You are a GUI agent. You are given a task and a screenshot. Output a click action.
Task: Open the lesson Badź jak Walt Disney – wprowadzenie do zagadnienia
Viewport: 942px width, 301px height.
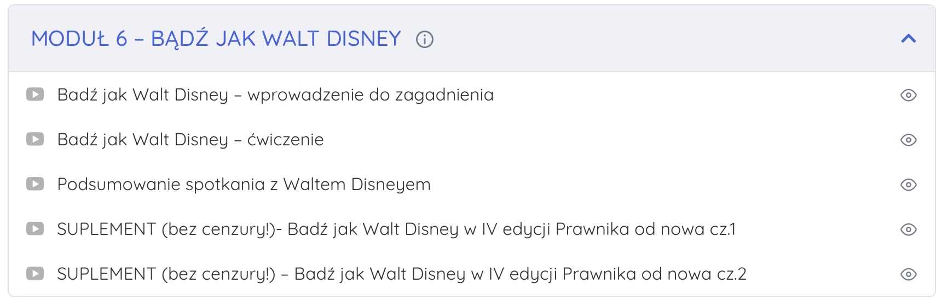pos(275,95)
